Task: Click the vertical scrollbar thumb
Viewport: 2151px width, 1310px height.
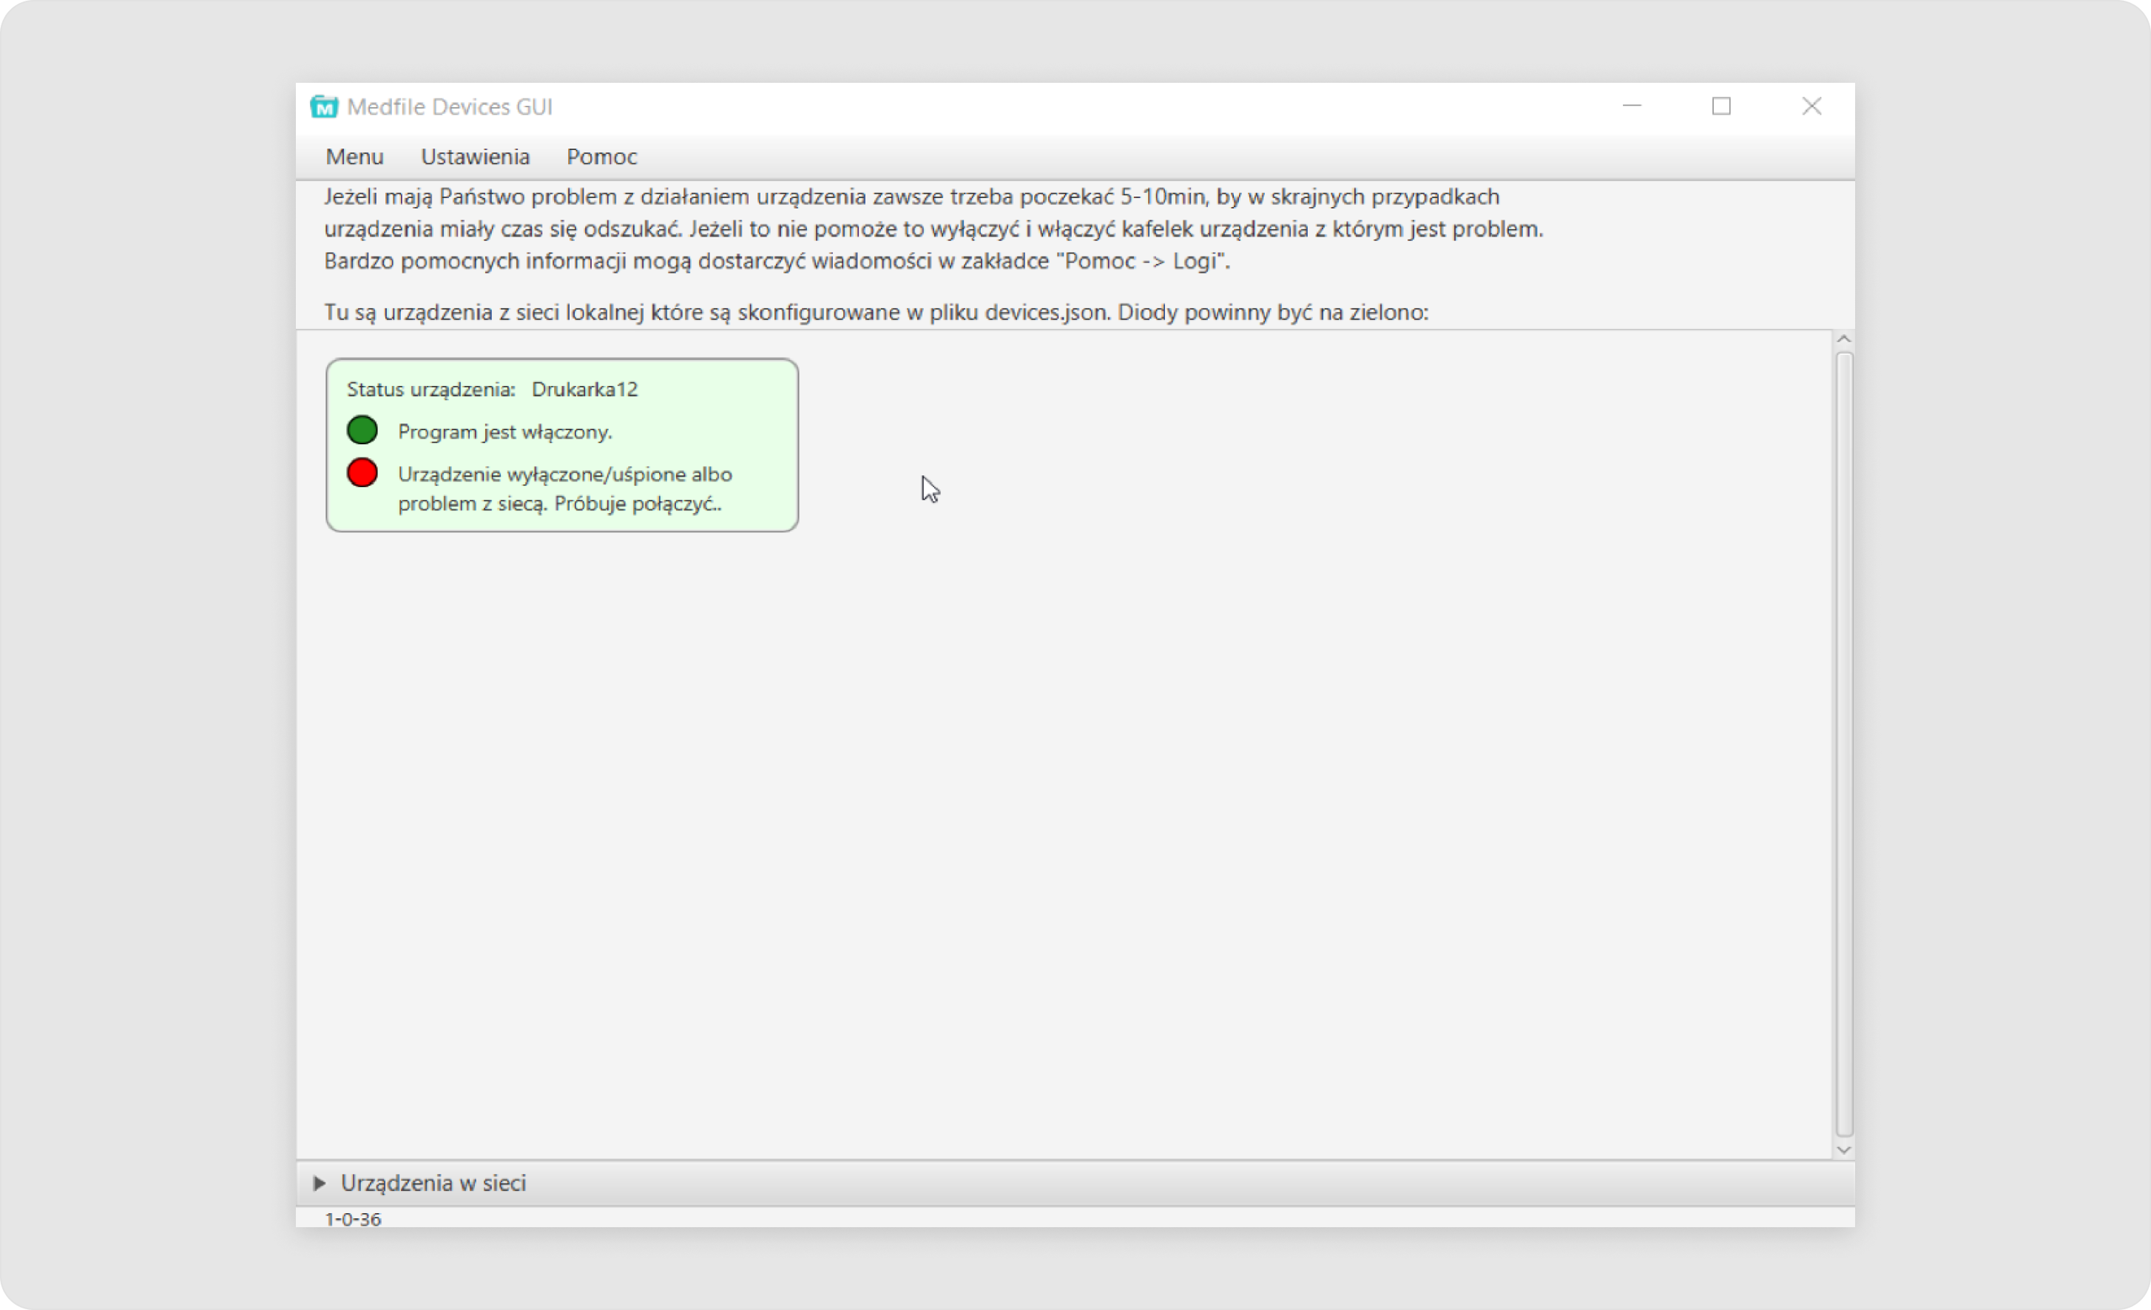Action: 1844,744
